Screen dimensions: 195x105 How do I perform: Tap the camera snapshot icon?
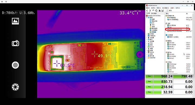pos(15,43)
